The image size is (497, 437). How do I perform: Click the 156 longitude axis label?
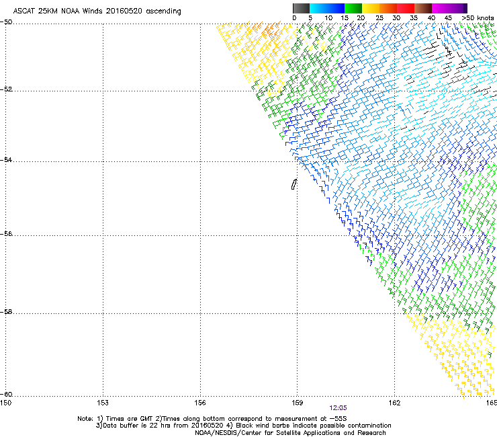tap(200, 403)
